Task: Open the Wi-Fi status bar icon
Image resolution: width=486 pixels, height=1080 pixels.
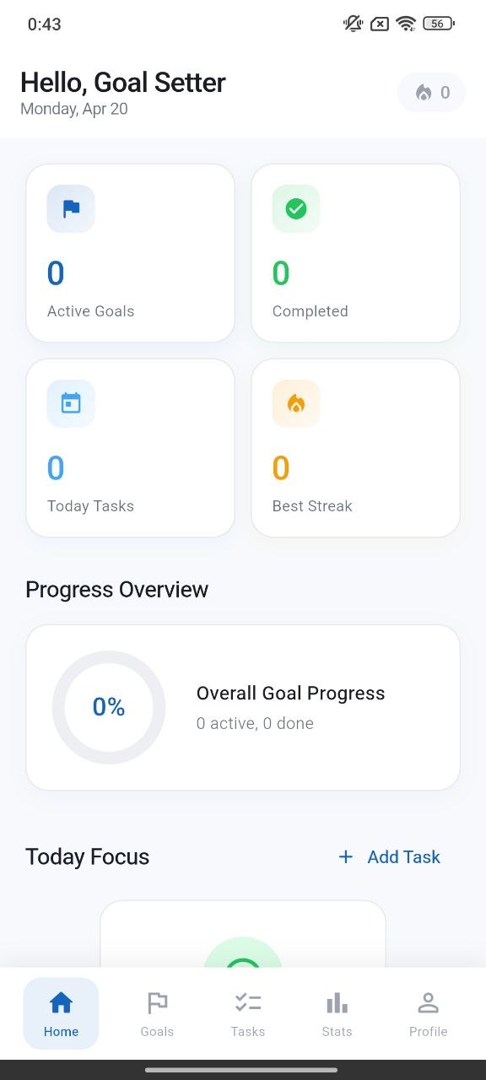Action: 405,24
